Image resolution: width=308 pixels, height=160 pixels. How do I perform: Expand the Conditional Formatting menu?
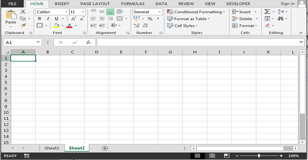pos(196,12)
